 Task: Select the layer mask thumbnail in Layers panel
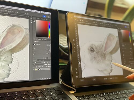click(39, 69)
